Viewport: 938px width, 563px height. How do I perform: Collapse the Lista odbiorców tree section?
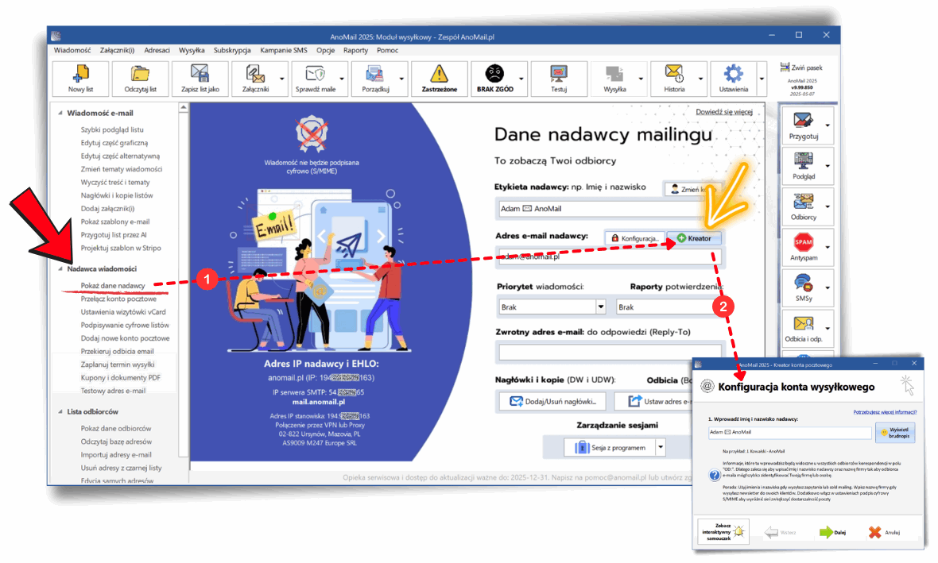tap(60, 412)
